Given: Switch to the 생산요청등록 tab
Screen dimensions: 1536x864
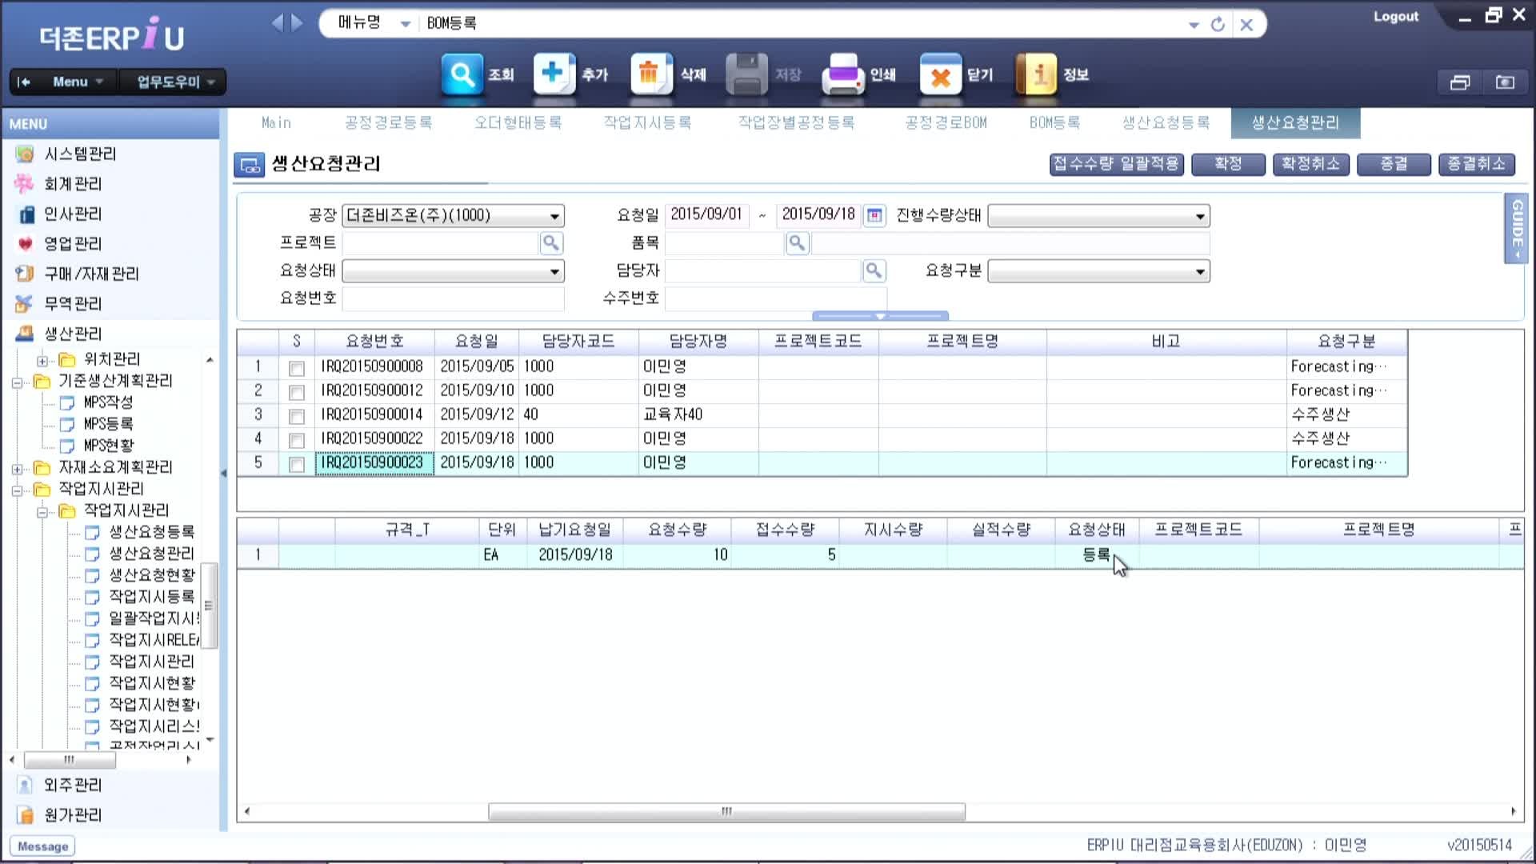Looking at the screenshot, I should (x=1166, y=122).
